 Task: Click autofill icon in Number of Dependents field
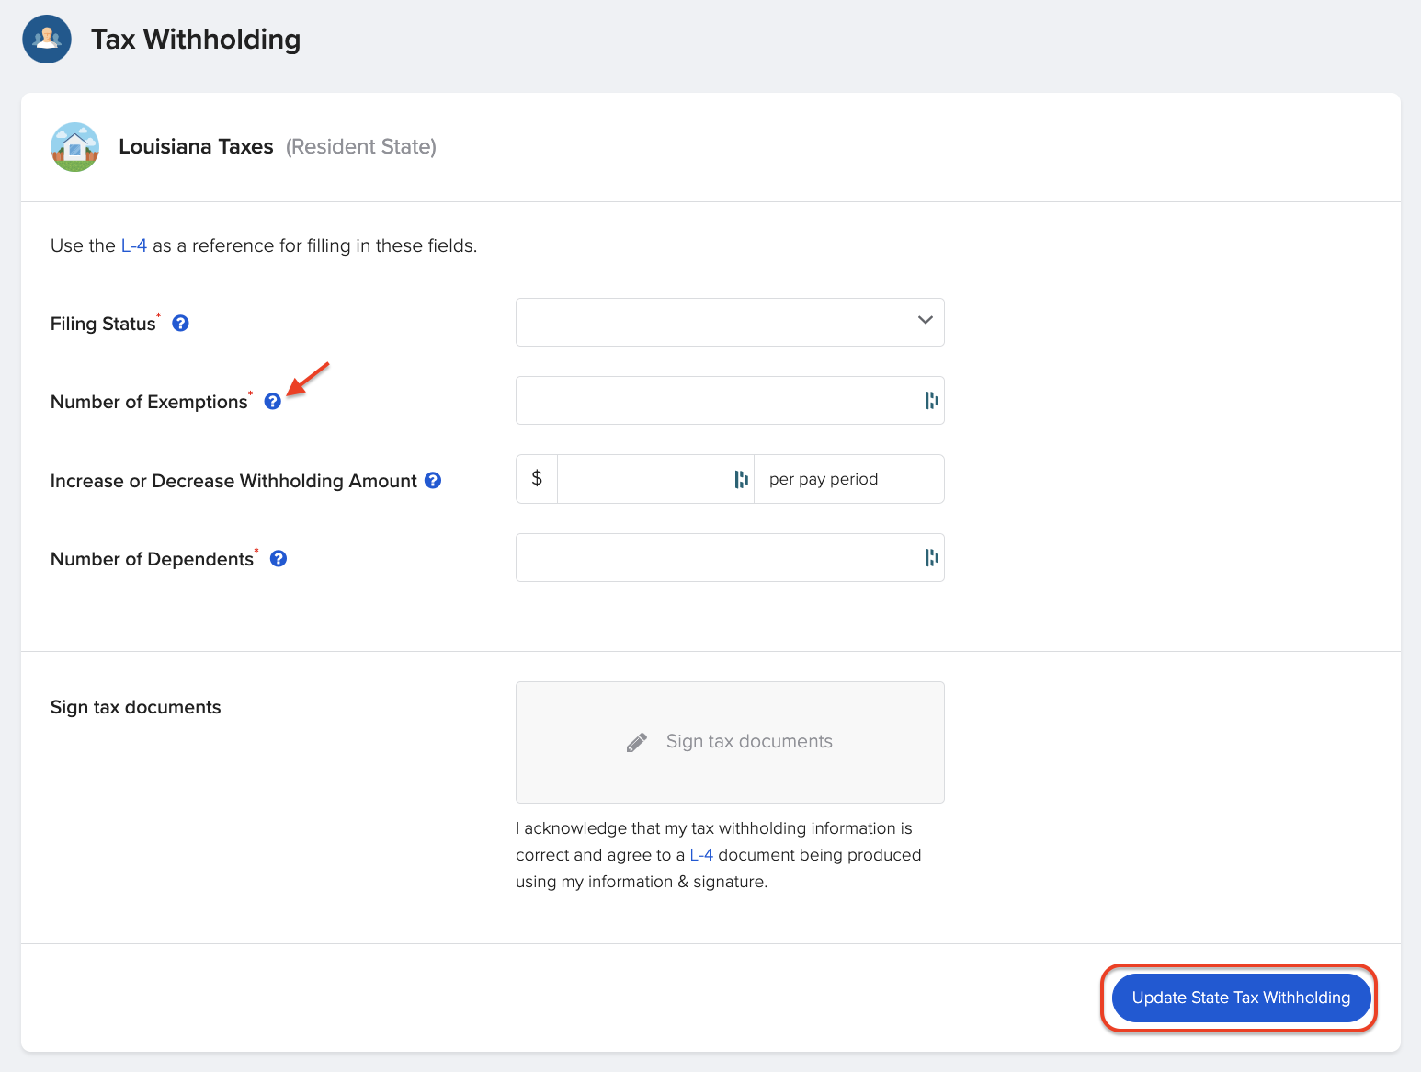pyautogui.click(x=931, y=558)
